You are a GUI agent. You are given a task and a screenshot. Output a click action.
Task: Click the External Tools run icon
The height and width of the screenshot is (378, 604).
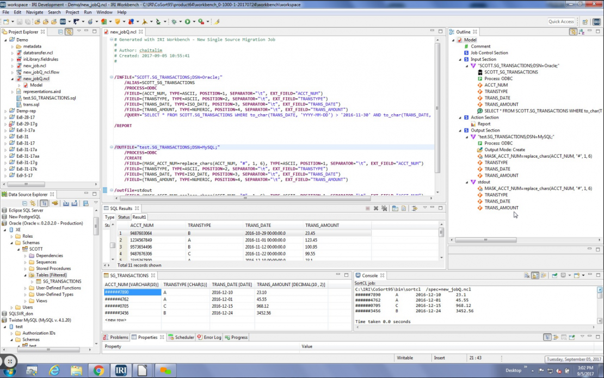tap(201, 22)
